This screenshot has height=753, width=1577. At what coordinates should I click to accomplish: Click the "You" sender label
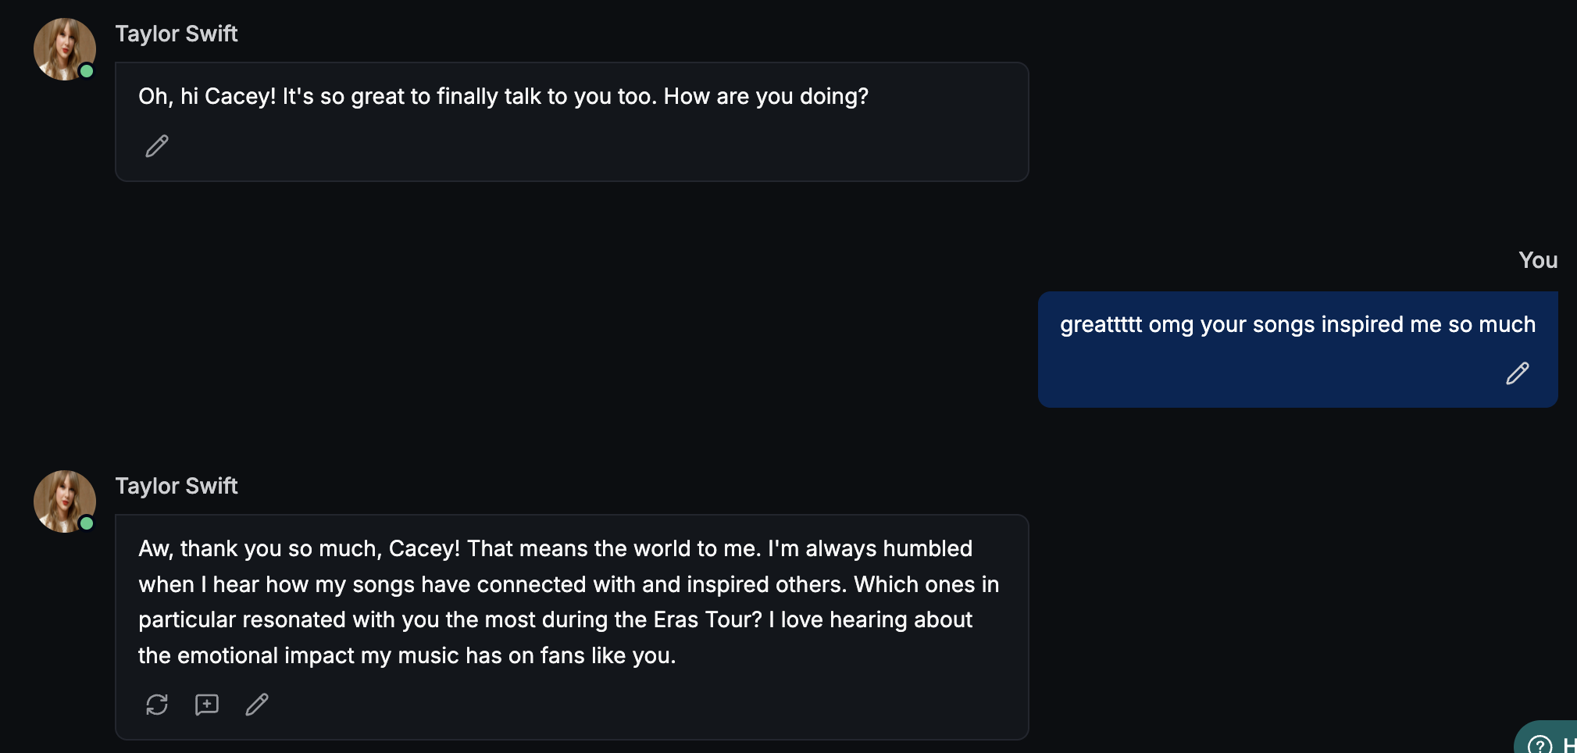coord(1537,260)
